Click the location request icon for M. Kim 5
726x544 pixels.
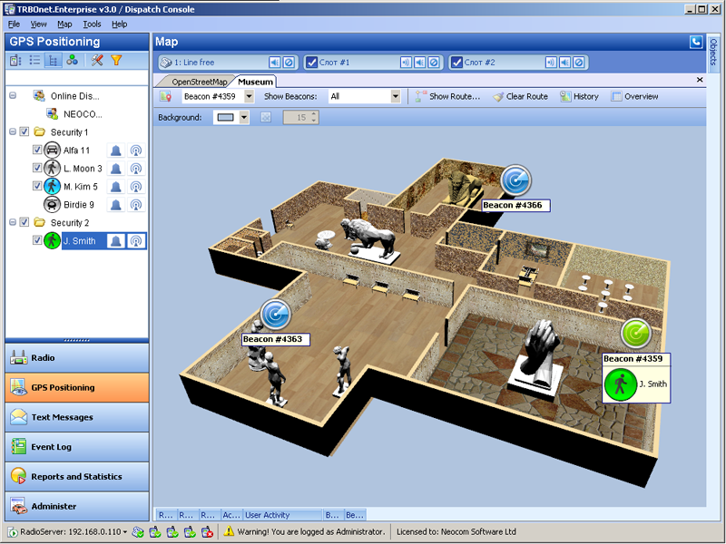point(135,187)
